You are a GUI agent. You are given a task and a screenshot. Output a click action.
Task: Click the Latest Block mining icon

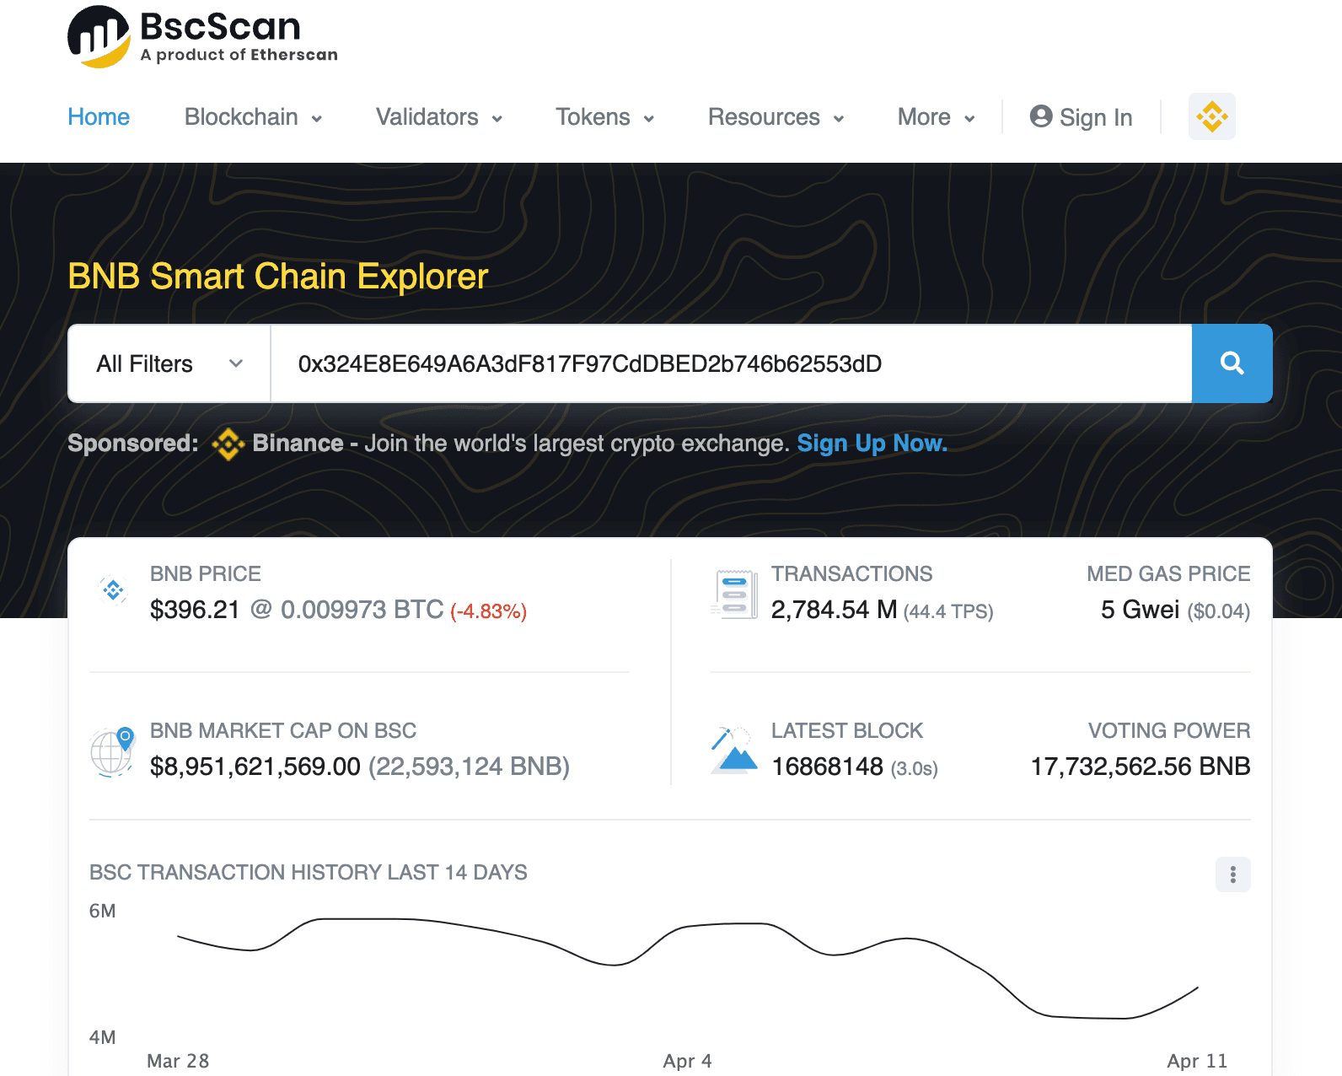[x=734, y=750]
